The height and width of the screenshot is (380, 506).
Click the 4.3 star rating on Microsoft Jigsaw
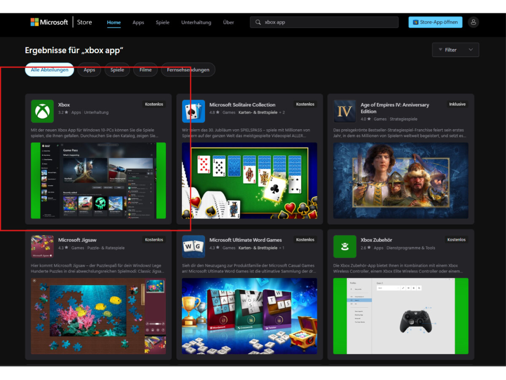(63, 248)
